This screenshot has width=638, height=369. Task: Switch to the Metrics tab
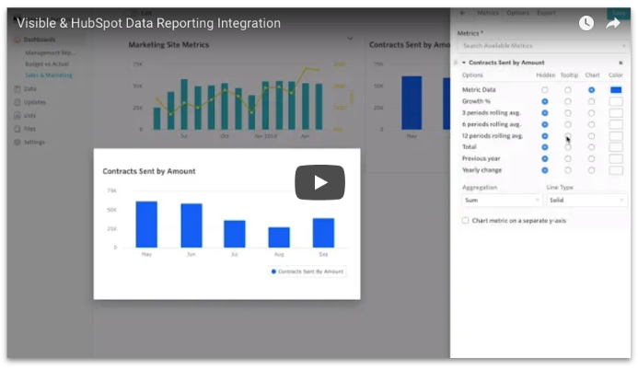tap(488, 13)
